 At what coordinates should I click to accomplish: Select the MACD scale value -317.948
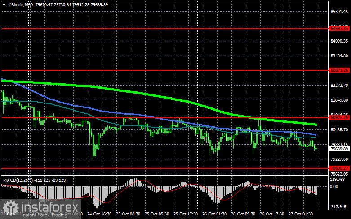[338, 207]
